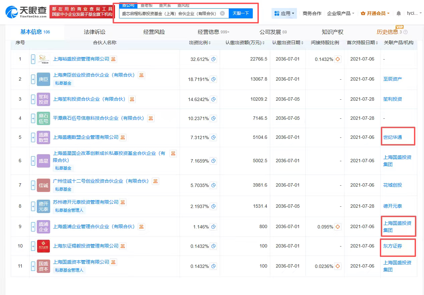This screenshot has width=424, height=295.
Task: Show pie chart for 5.7035% share
Action: [213, 185]
